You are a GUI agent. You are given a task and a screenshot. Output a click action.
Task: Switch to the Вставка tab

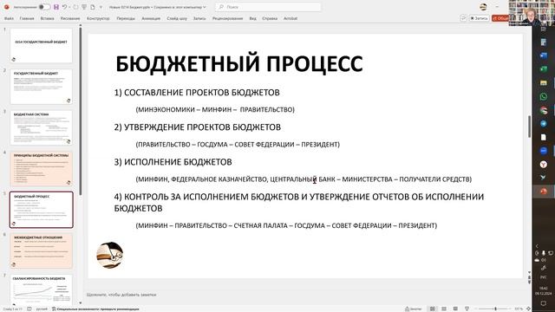47,18
